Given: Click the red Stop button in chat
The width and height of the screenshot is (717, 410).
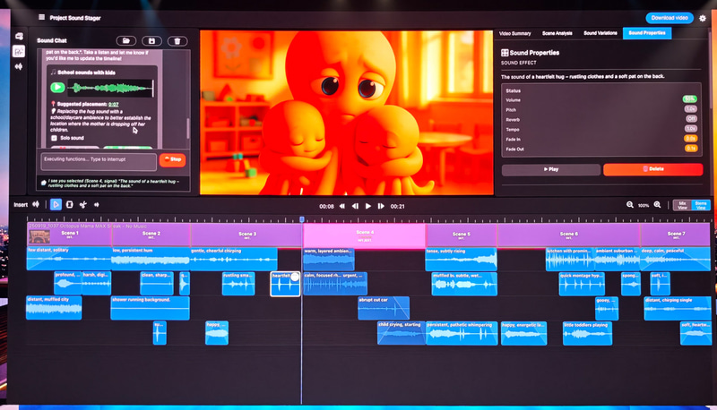Looking at the screenshot, I should (172, 160).
